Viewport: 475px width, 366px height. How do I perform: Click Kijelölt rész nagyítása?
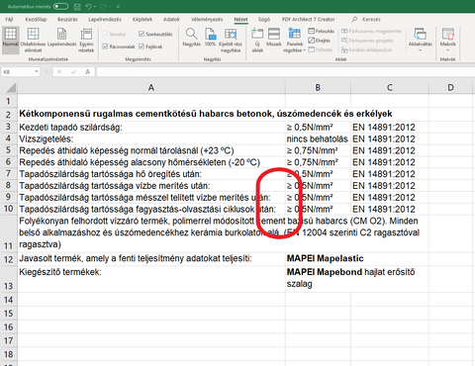tap(231, 40)
